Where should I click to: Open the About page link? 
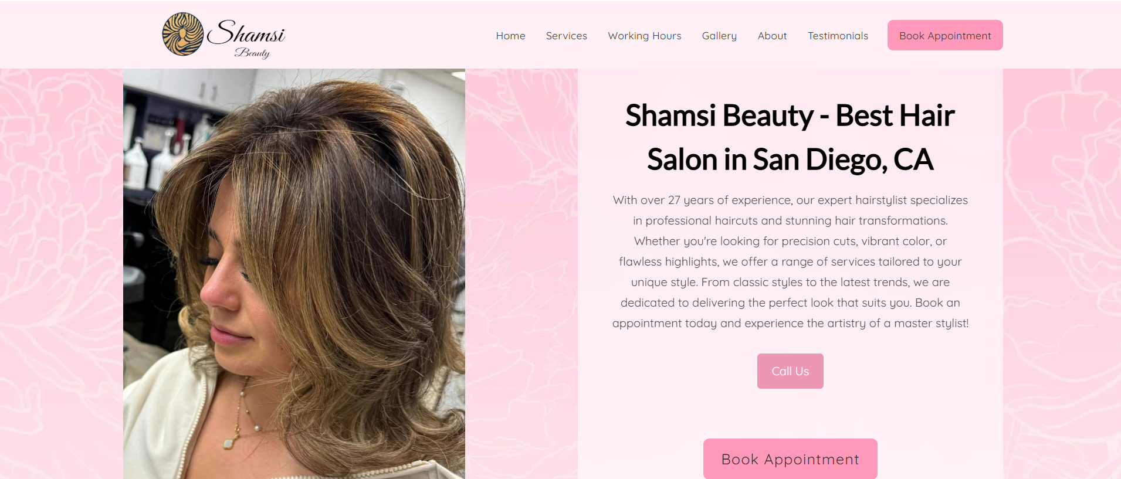tap(772, 36)
